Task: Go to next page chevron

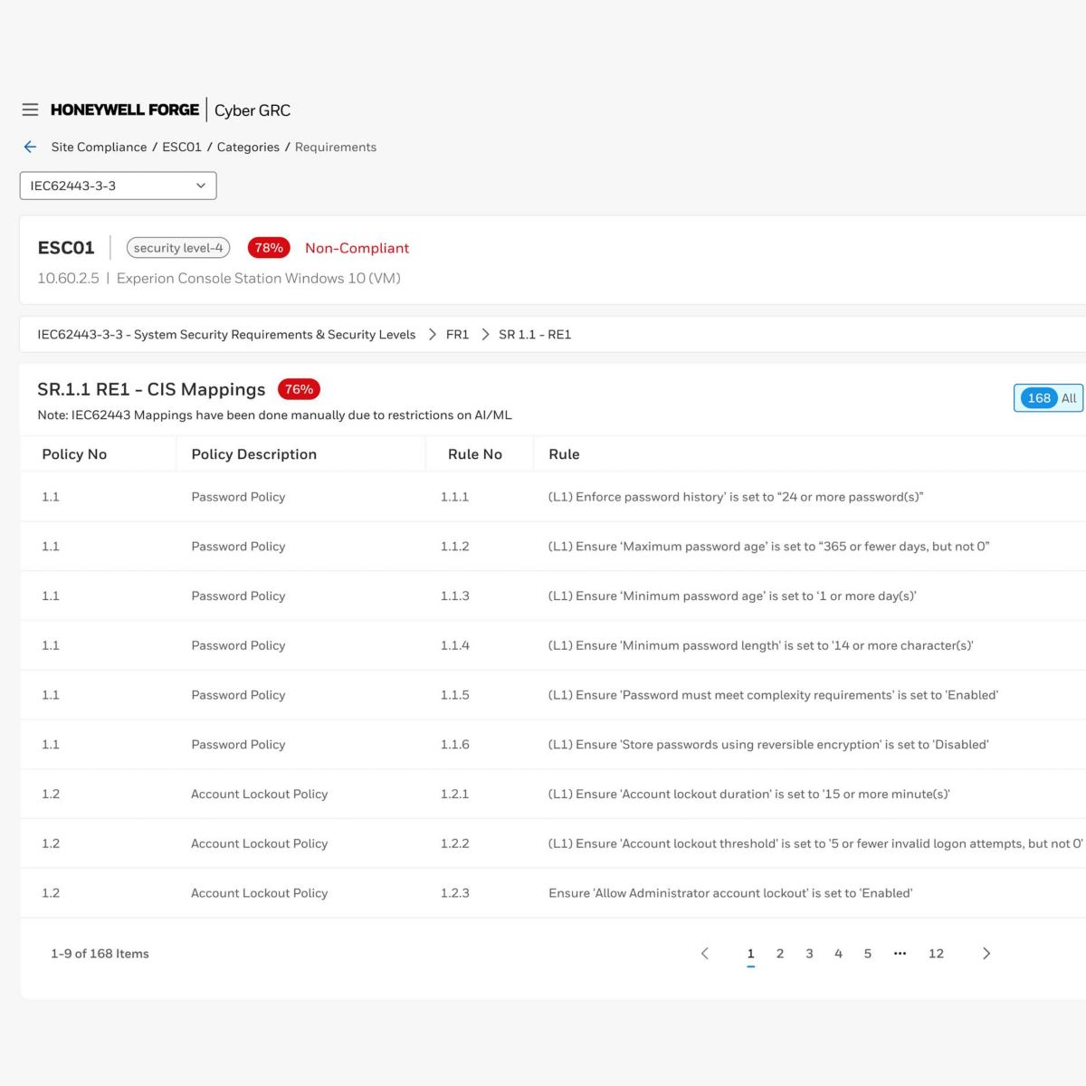Action: (x=986, y=953)
